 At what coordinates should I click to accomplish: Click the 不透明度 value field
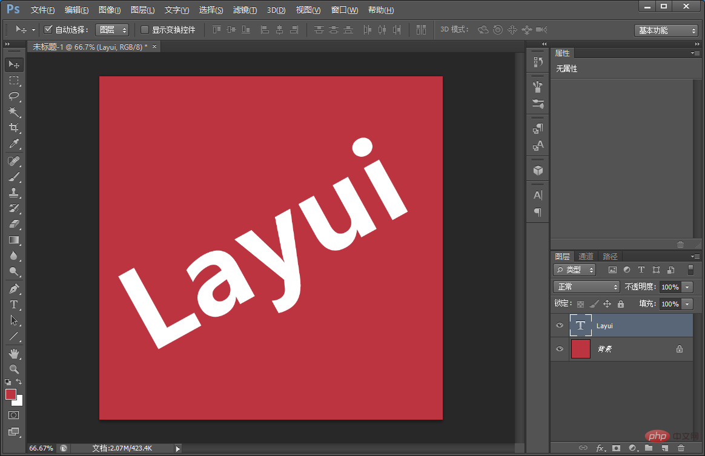[670, 287]
